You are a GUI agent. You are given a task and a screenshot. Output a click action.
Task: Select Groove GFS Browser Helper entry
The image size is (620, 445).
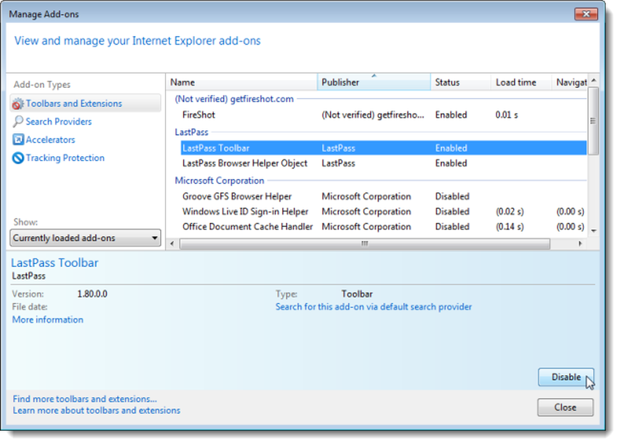384,196
